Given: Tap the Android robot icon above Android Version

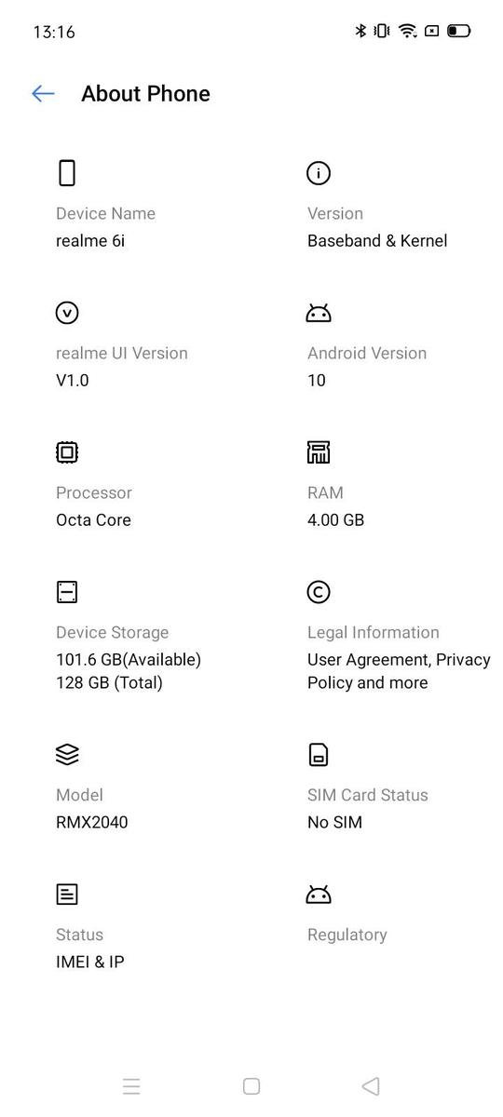Looking at the screenshot, I should [319, 314].
